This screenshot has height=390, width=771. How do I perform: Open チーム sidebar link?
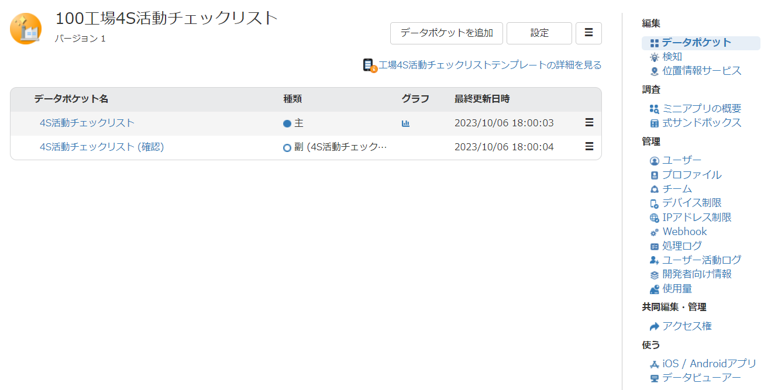[677, 189]
